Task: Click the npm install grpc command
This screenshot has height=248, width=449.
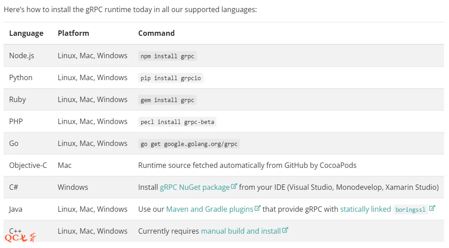Action: click(167, 56)
